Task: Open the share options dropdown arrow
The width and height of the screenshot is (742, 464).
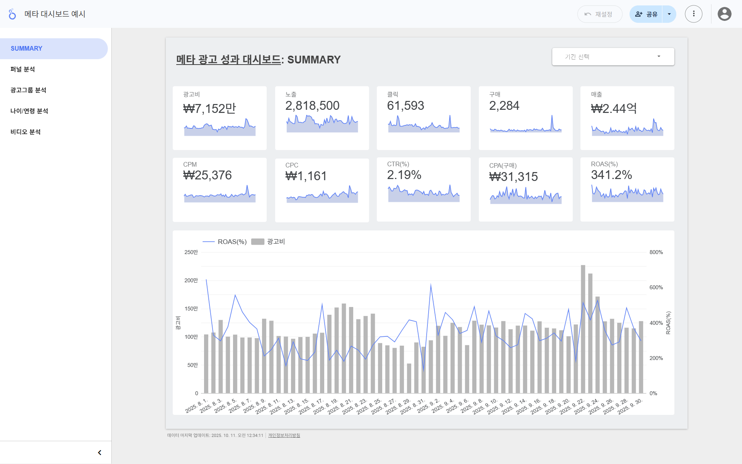Action: (x=669, y=14)
